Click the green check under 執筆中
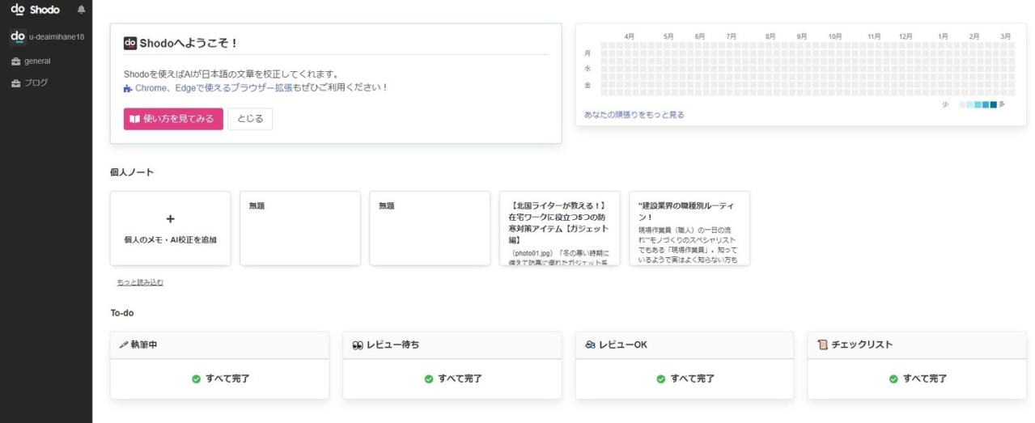1035x423 pixels. 196,379
